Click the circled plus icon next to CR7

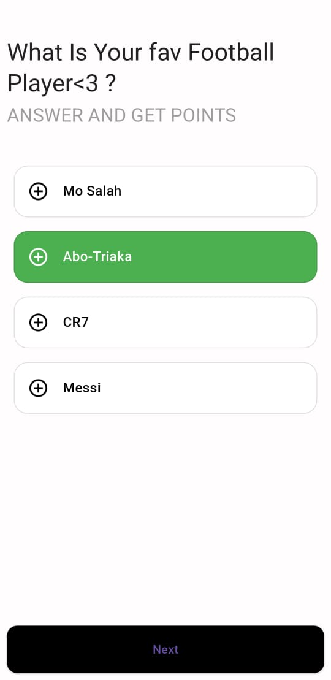tap(38, 323)
